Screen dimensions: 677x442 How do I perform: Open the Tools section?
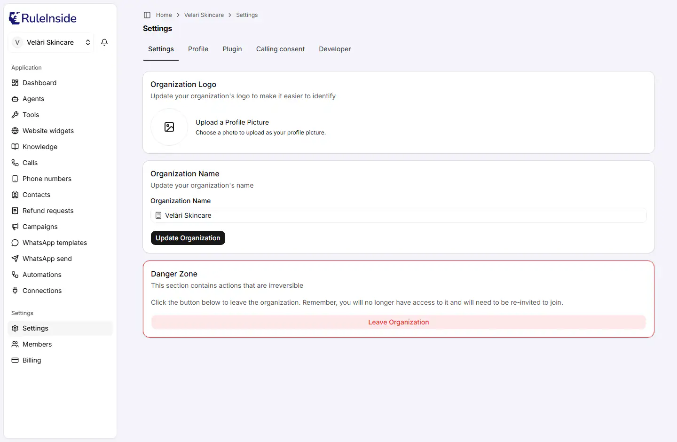tap(60, 115)
